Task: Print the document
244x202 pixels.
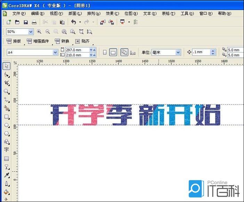Action: pos(34,22)
